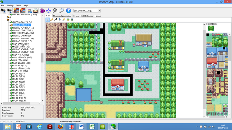Viewport: 232px width, 130px height.
Task: Select the pencil draw tool
Action: [x=51, y=19]
